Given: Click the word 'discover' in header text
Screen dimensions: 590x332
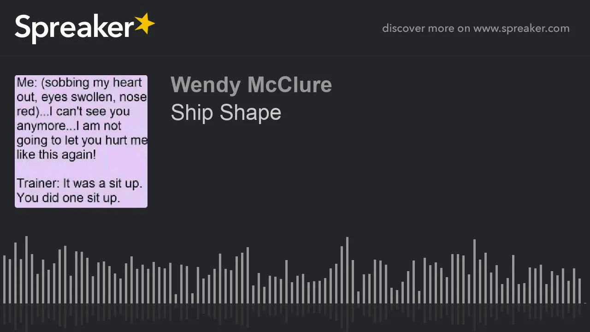Looking at the screenshot, I should 403,28.
